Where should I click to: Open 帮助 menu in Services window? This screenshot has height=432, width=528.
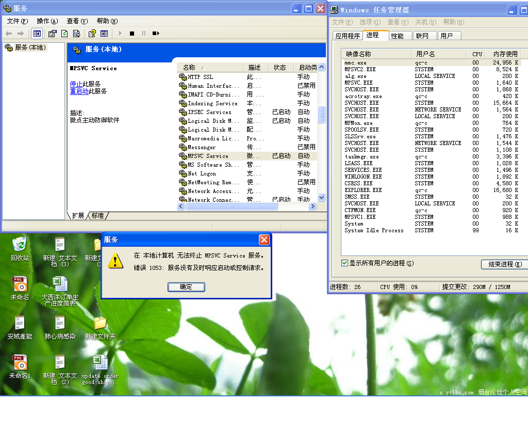coord(107,21)
